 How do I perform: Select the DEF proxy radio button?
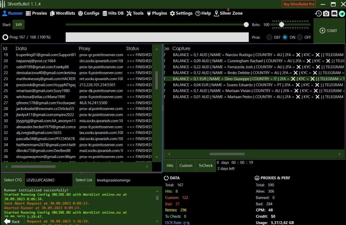[x=269, y=37]
